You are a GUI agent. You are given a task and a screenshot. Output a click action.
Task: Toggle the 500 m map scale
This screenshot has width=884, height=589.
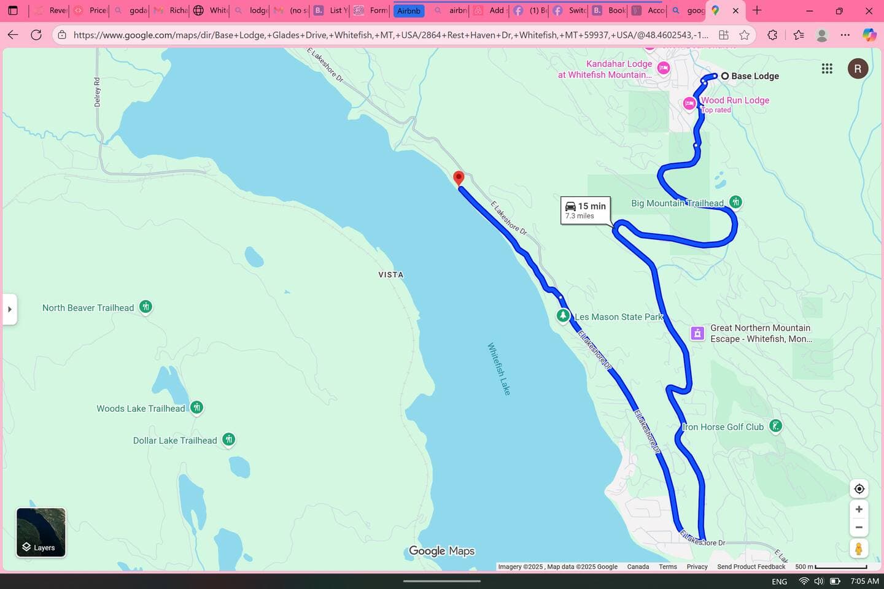coord(831,567)
